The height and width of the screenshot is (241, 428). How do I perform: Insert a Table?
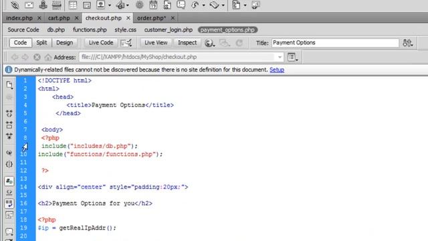click(73, 5)
